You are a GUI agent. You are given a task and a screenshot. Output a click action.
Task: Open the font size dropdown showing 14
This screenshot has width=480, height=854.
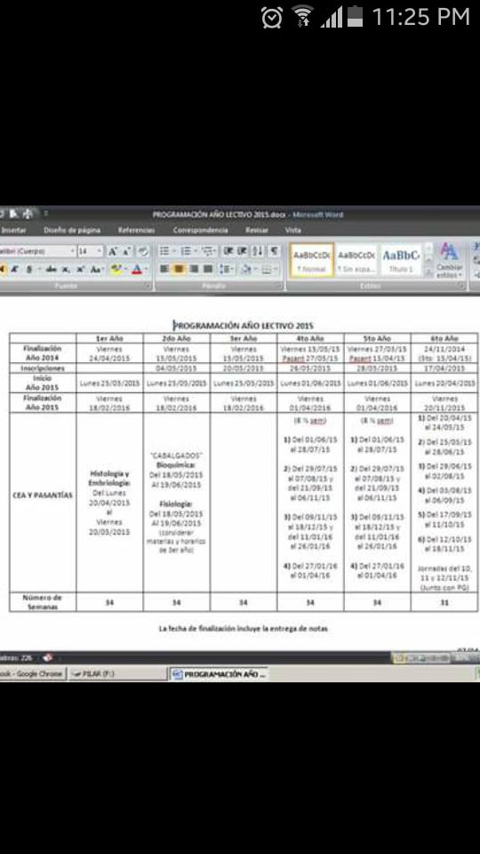tap(99, 251)
